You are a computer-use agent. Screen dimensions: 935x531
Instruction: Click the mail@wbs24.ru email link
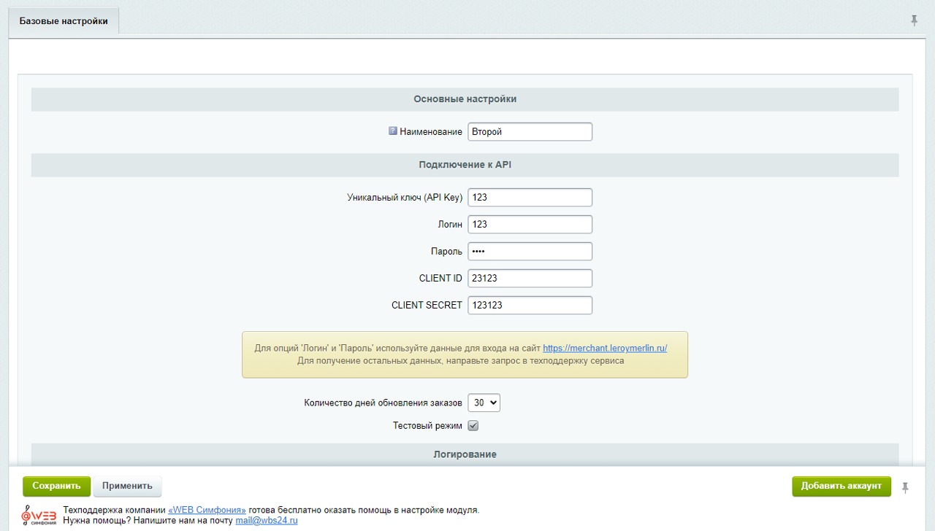(x=266, y=521)
